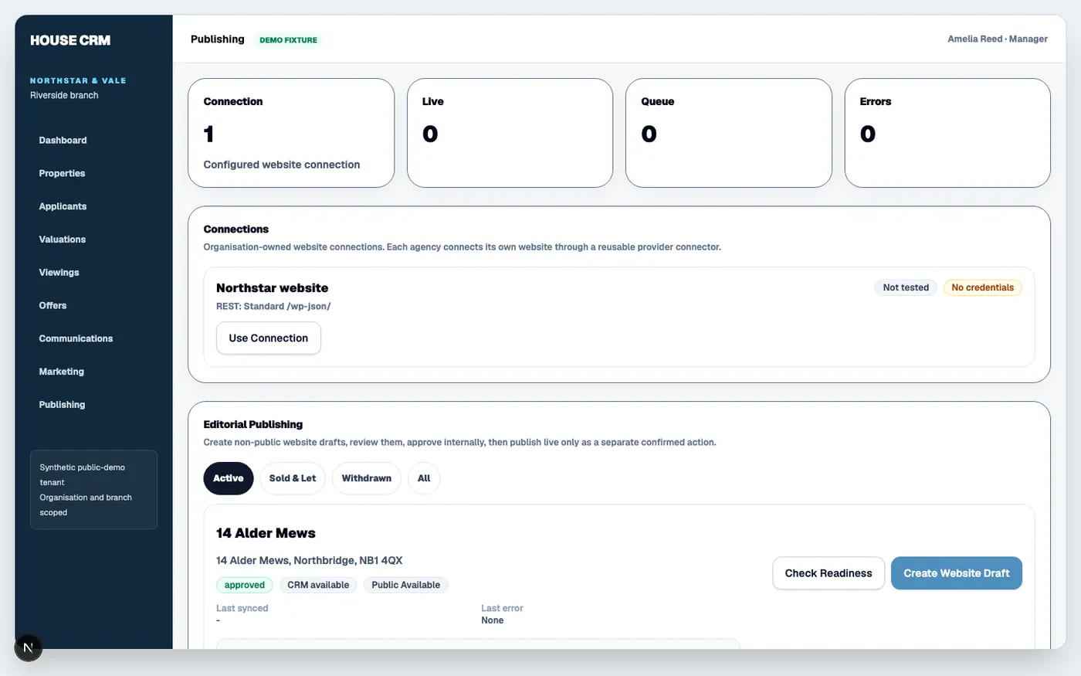This screenshot has height=676, width=1081.
Task: Go to the Marketing section
Action: pos(61,372)
